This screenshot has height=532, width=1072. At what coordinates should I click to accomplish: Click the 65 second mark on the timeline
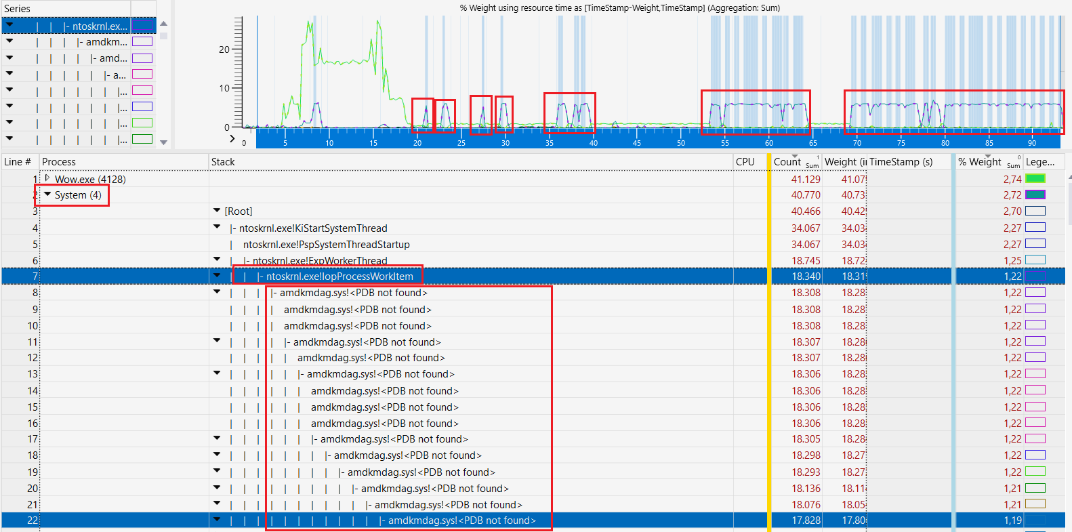813,143
